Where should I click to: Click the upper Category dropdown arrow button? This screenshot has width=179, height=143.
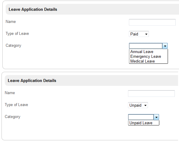click(165, 46)
